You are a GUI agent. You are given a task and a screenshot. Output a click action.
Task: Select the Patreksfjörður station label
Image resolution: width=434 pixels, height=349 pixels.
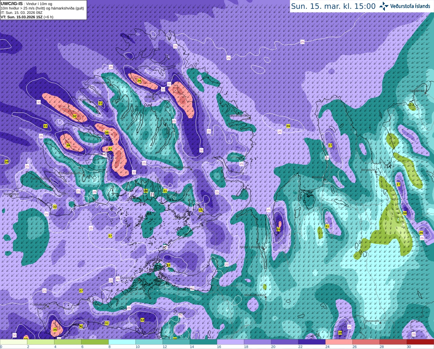point(39,178)
